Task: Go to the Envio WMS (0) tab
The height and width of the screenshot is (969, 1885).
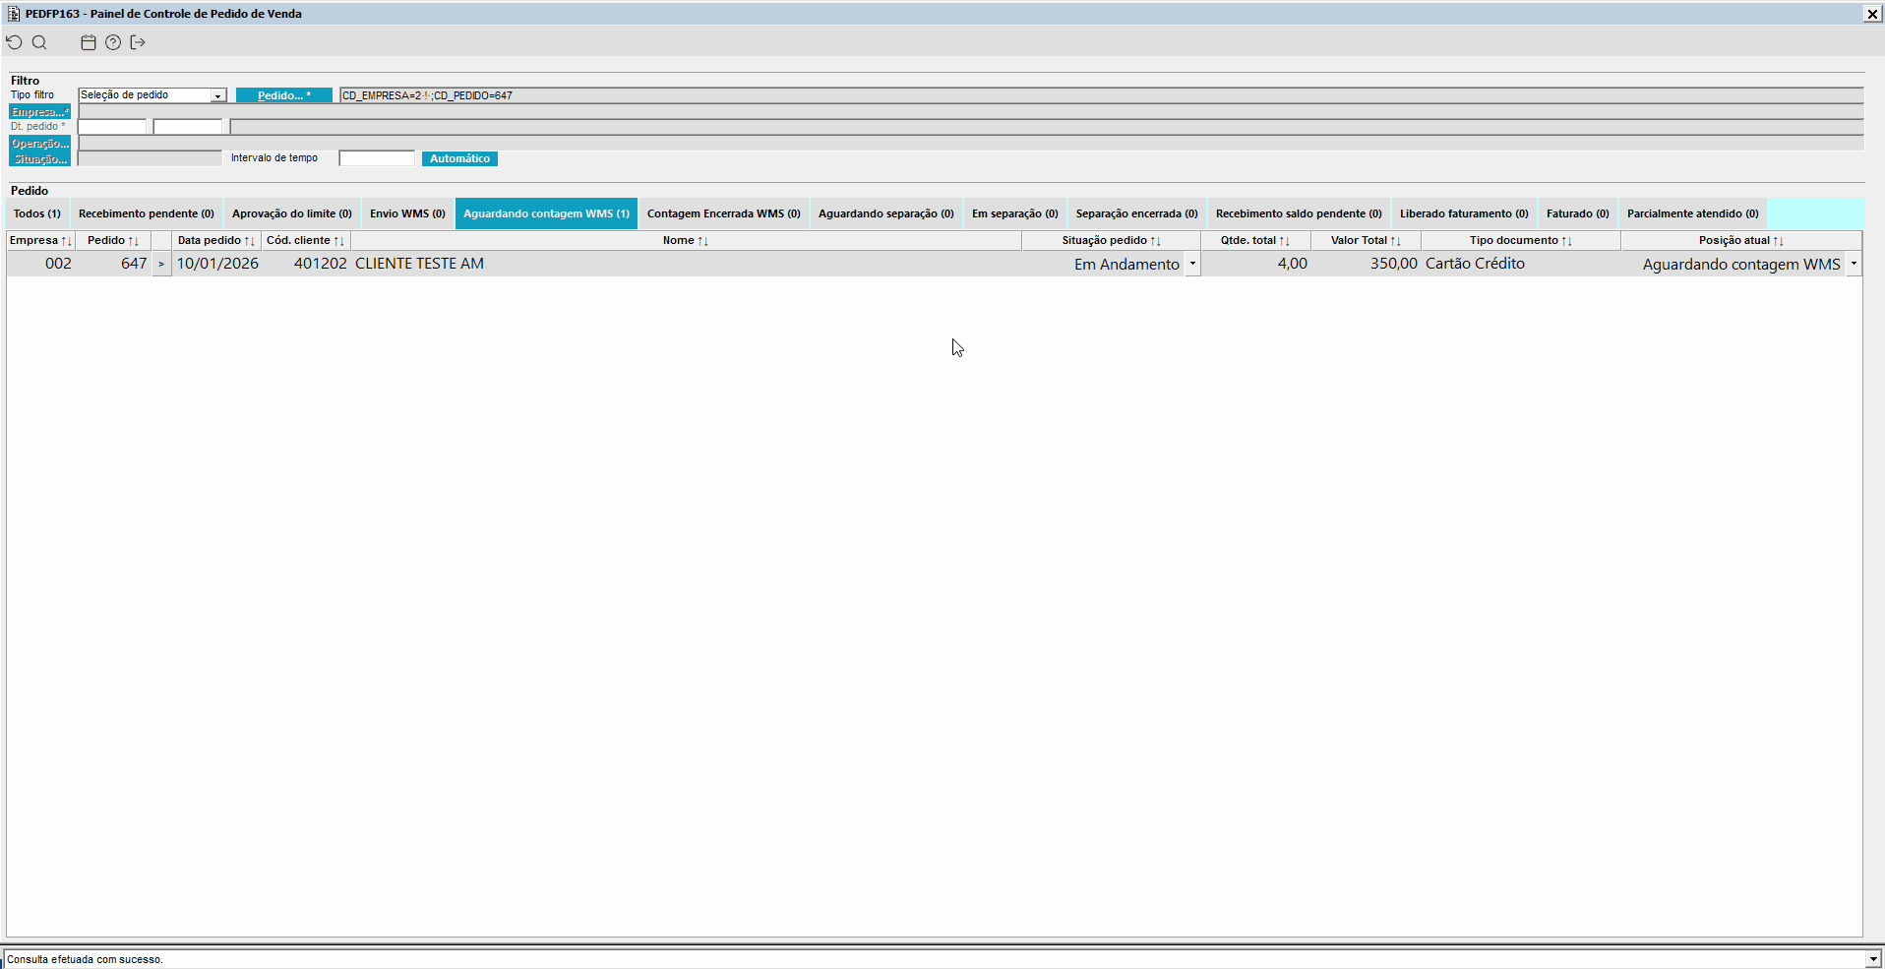Action: point(407,213)
